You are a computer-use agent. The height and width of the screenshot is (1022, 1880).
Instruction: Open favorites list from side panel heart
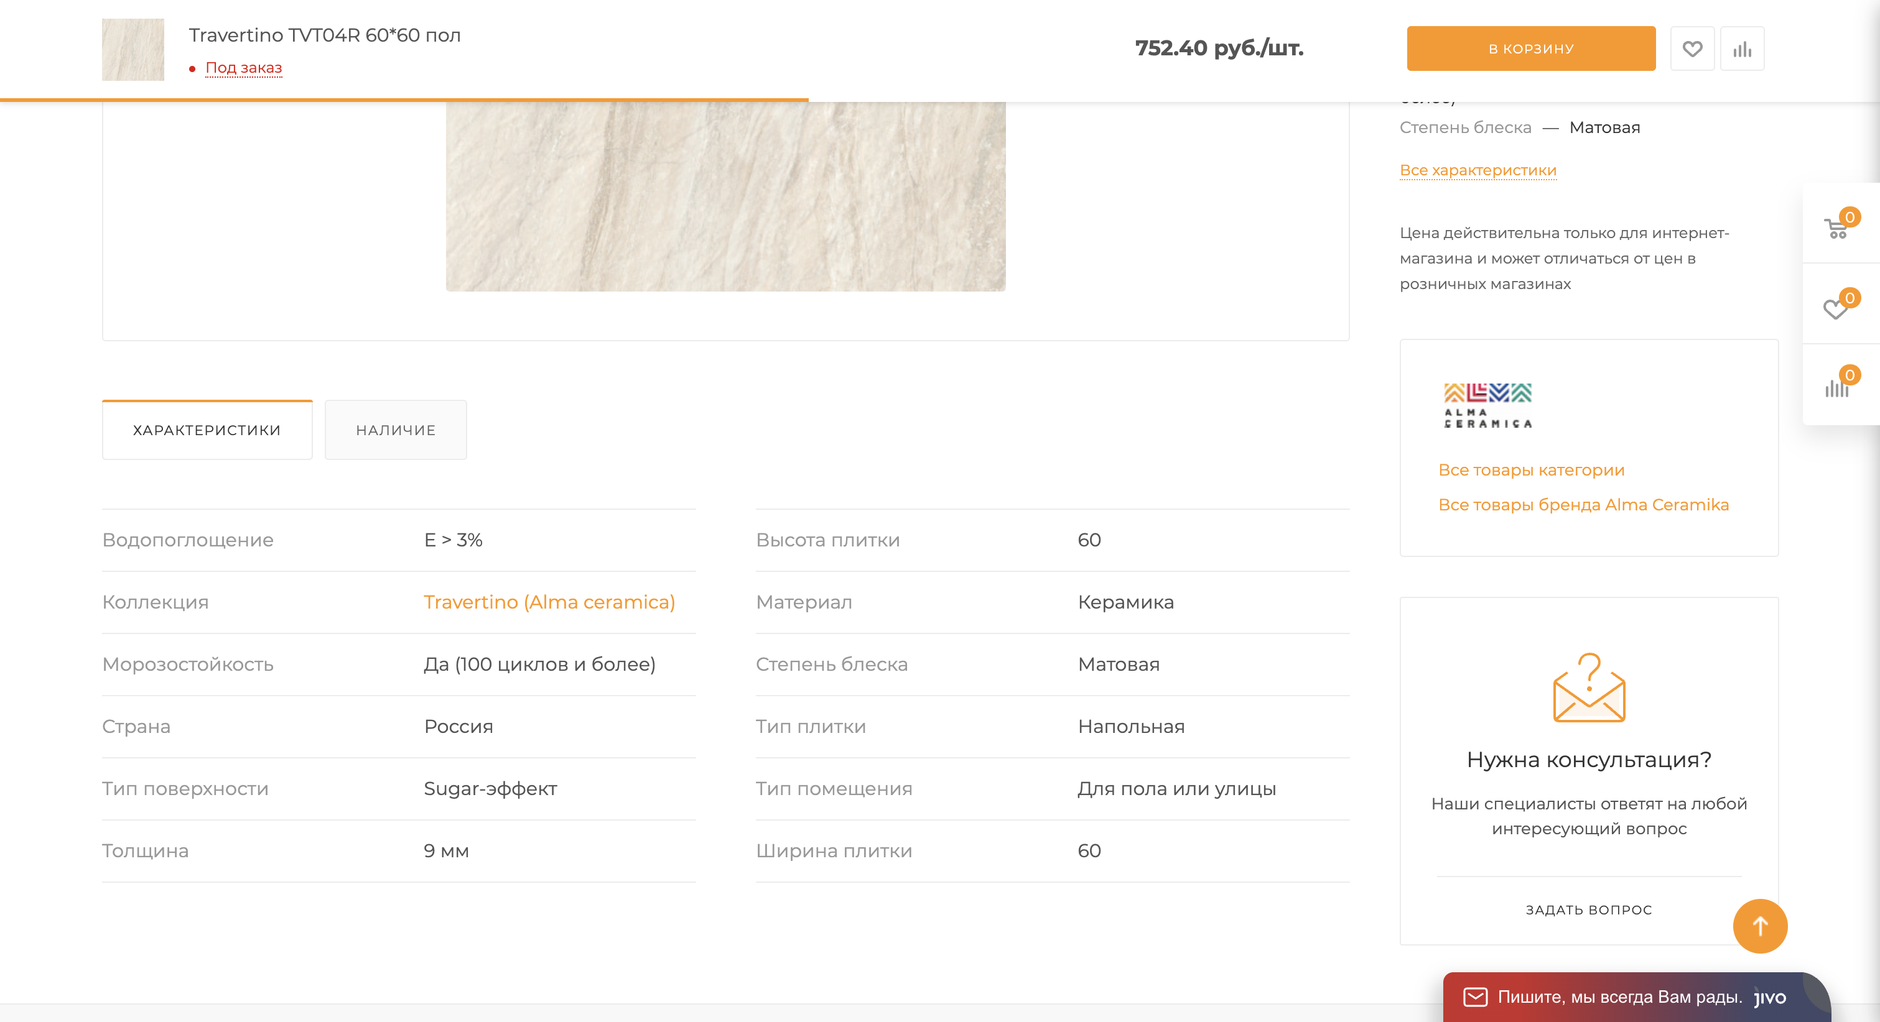pos(1836,307)
